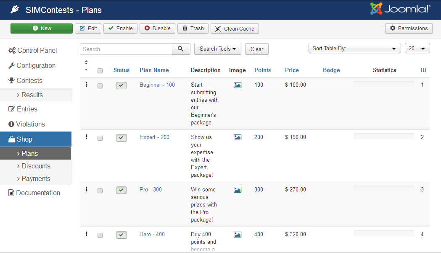441x253 pixels.
Task: Open the list limit 20 dropdown
Action: 417,48
